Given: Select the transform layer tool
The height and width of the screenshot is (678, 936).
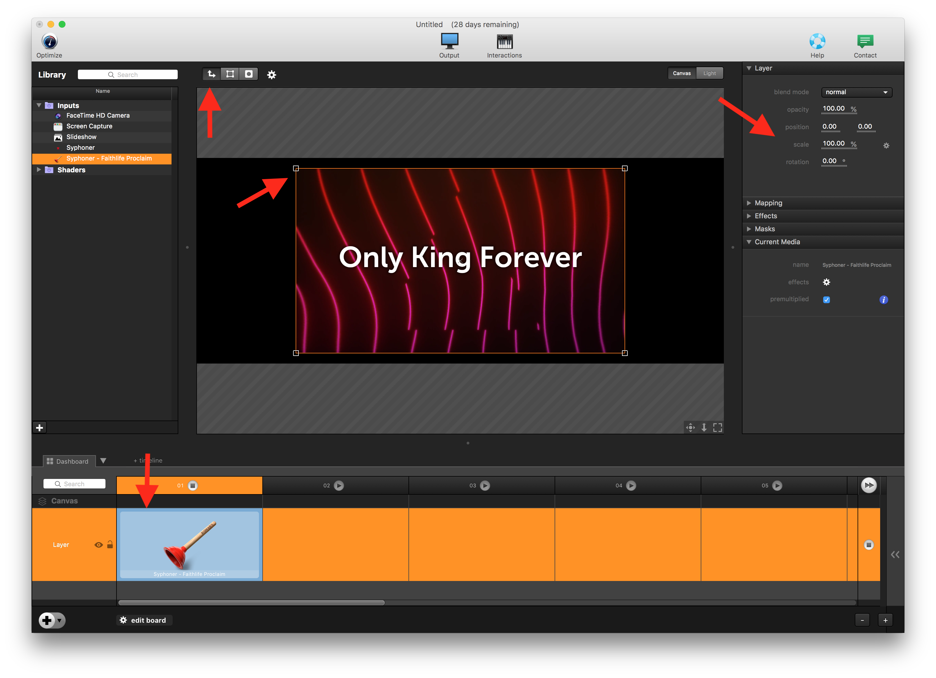Looking at the screenshot, I should click(212, 74).
